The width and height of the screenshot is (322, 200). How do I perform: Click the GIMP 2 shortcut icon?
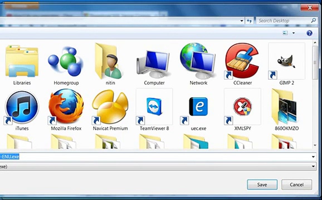point(286,61)
